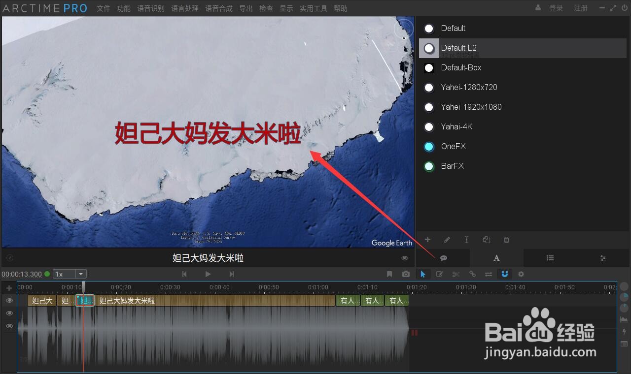Screen dimensions: 631x374
Task: Toggle the bottom track eye icon
Action: pos(9,326)
